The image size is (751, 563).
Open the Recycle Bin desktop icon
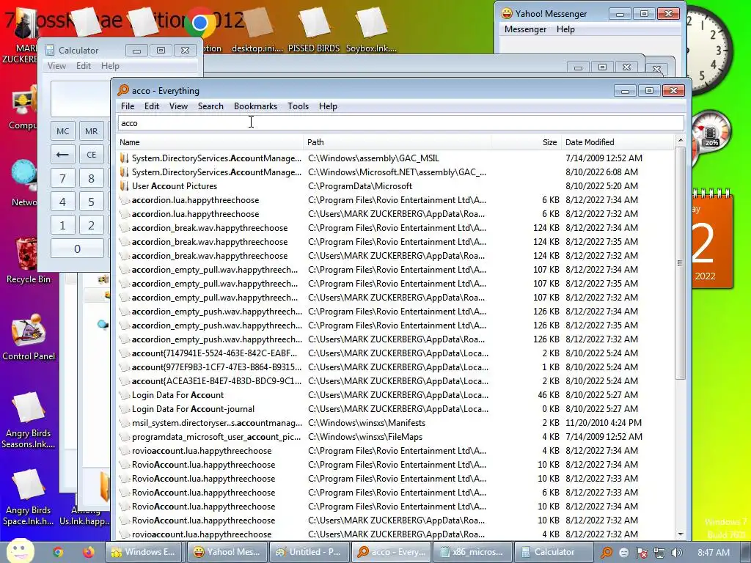[28, 261]
